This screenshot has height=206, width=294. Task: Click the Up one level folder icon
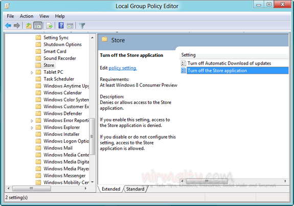[29, 26]
